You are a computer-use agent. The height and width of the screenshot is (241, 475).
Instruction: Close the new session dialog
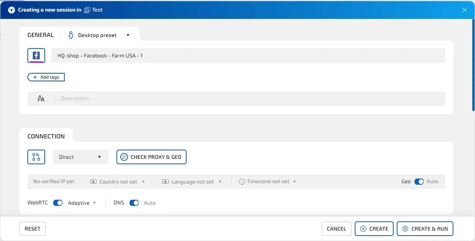tap(465, 10)
